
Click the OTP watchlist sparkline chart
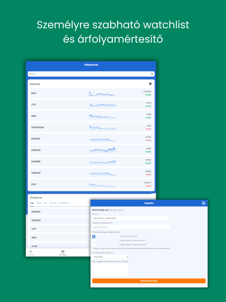click(103, 105)
